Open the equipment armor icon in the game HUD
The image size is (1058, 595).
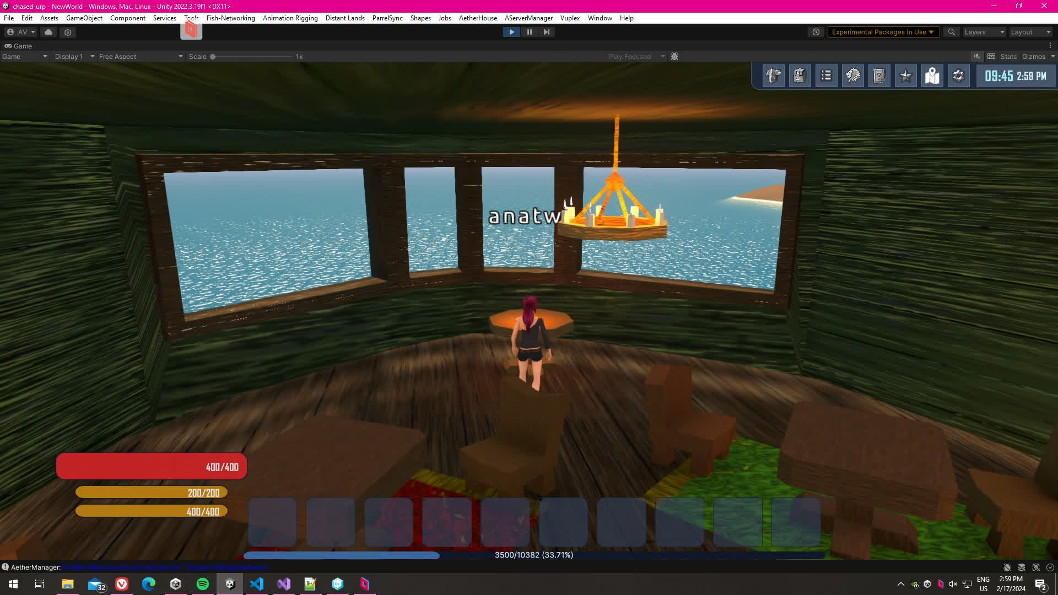(x=773, y=76)
